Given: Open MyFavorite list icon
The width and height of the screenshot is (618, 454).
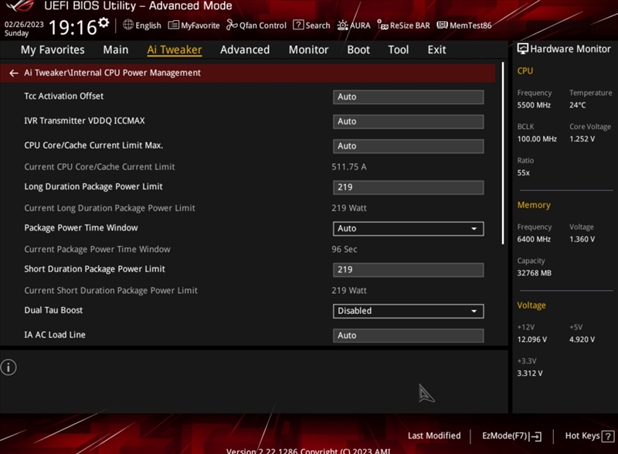Looking at the screenshot, I should coord(173,26).
